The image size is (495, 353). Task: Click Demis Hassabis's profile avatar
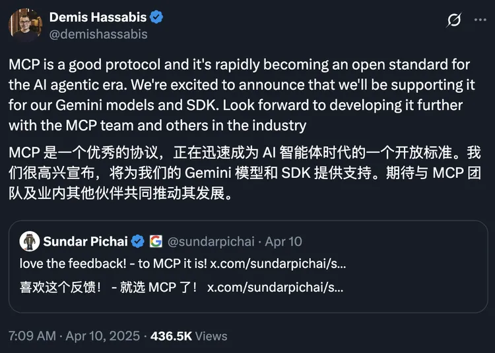pos(25,25)
